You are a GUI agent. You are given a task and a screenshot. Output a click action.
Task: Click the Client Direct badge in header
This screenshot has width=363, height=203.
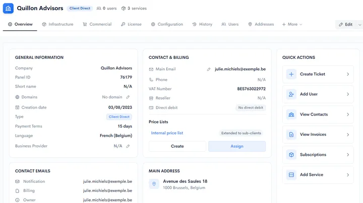pos(80,9)
